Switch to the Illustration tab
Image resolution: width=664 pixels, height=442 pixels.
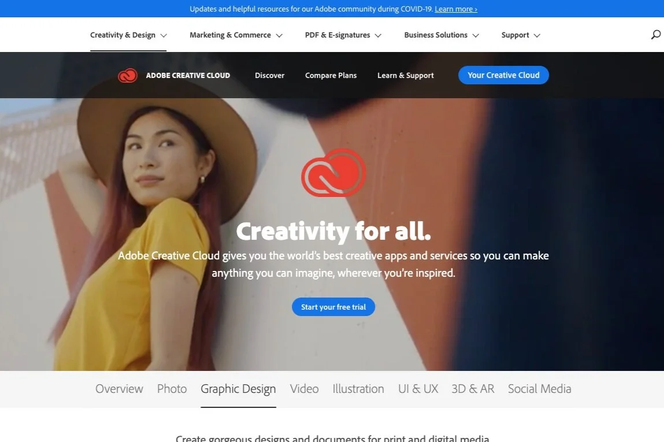[358, 389]
